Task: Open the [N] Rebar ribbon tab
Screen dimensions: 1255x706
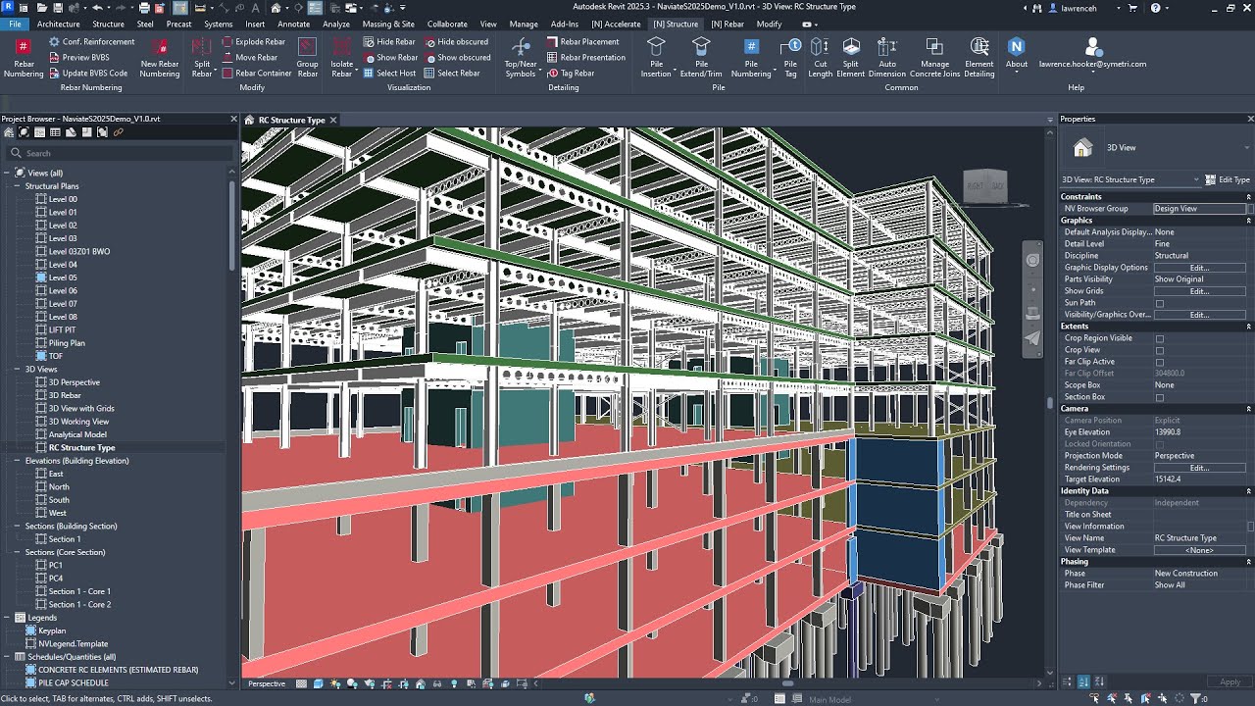Action: [728, 24]
